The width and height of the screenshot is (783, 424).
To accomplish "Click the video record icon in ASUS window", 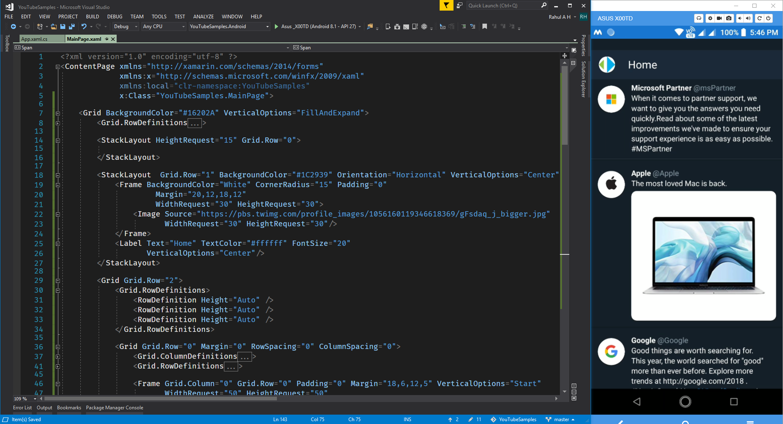I will coord(719,18).
